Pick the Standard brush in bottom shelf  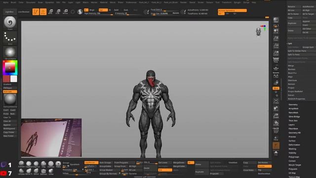point(21,164)
